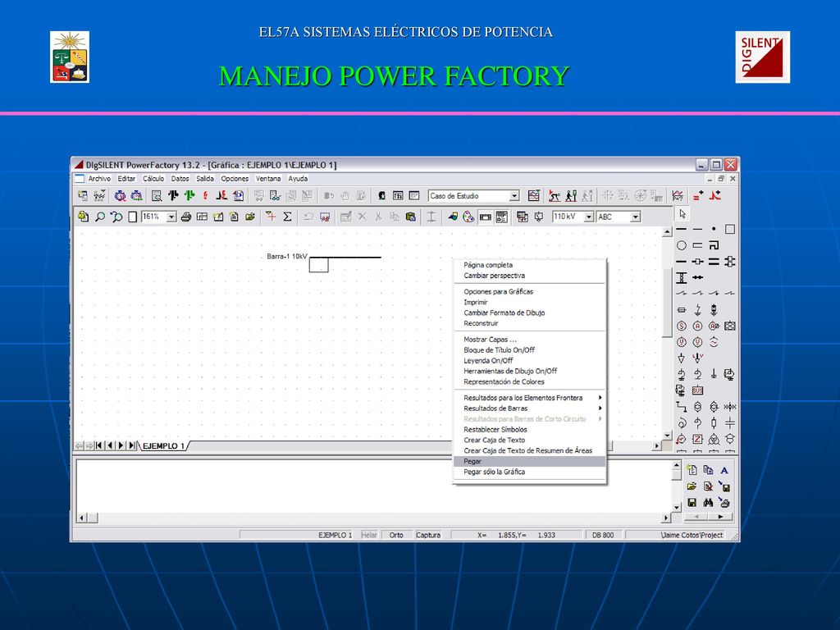Click the paste clipboard toolbar icon

410,217
